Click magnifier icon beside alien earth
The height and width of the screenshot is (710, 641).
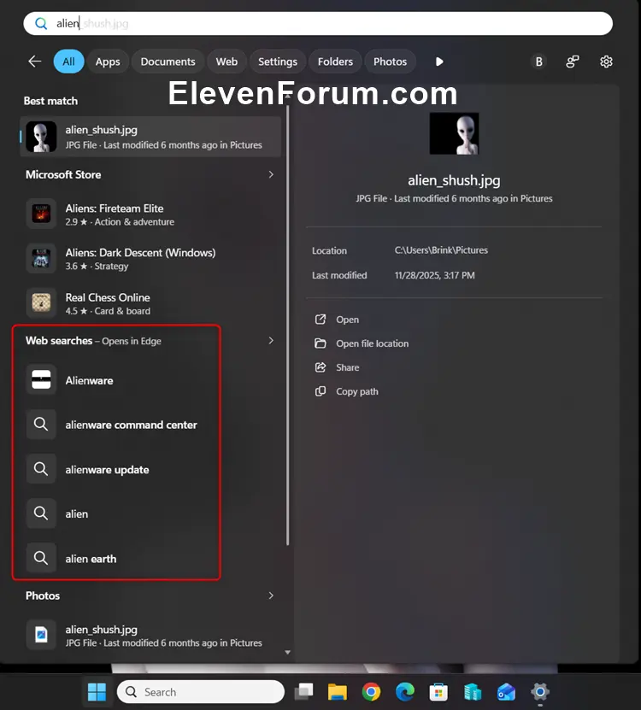tap(41, 558)
